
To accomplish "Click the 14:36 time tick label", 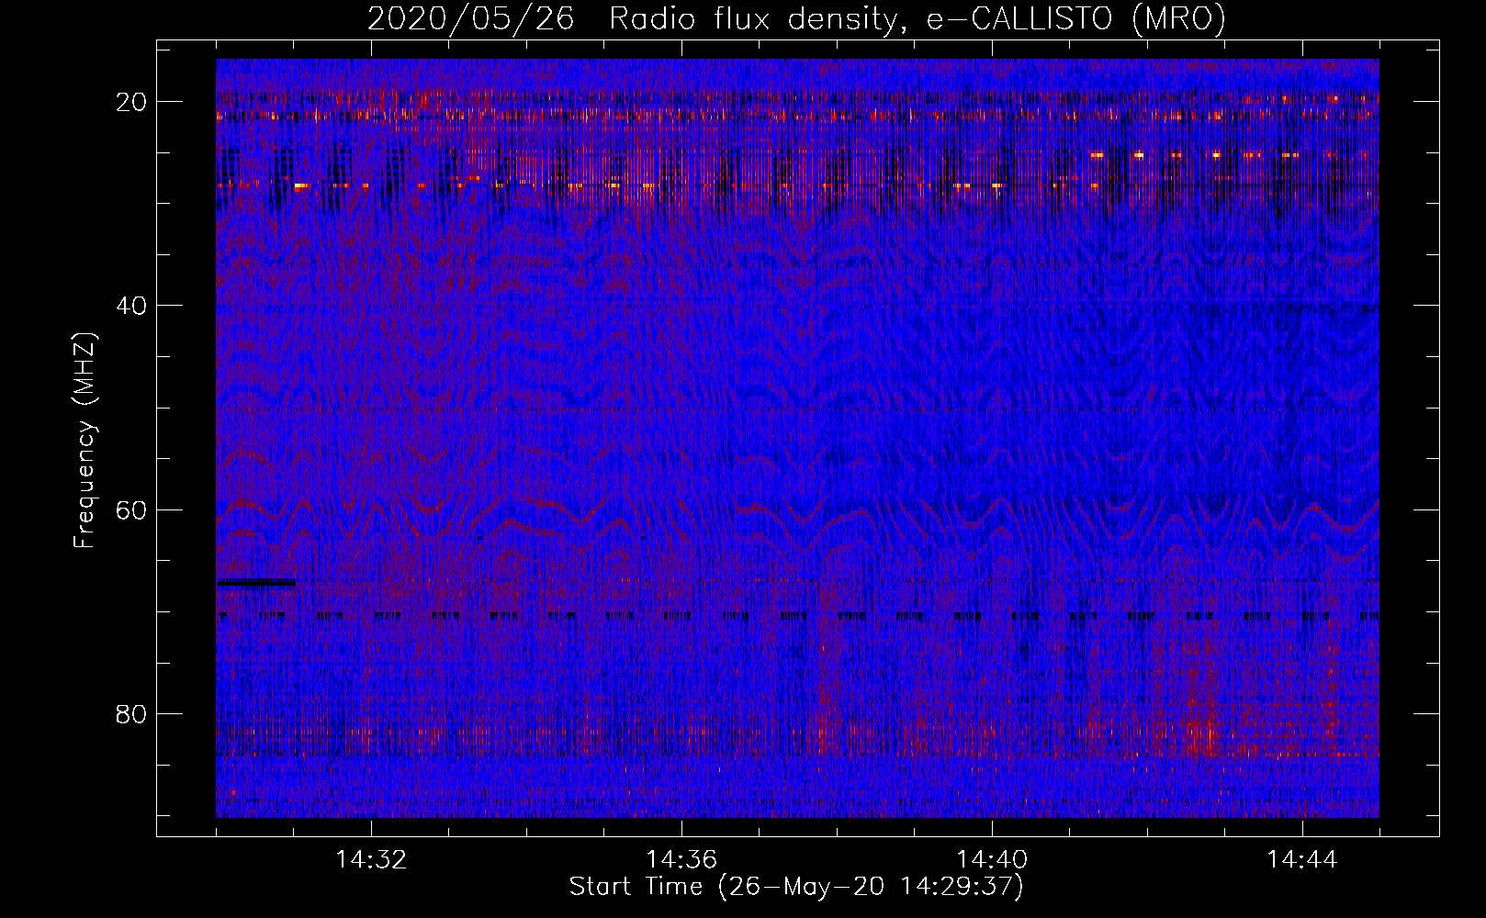I will coord(681,860).
